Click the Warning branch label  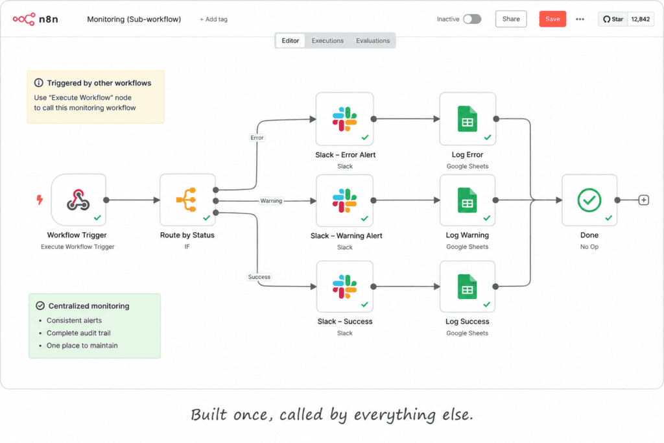(x=271, y=201)
